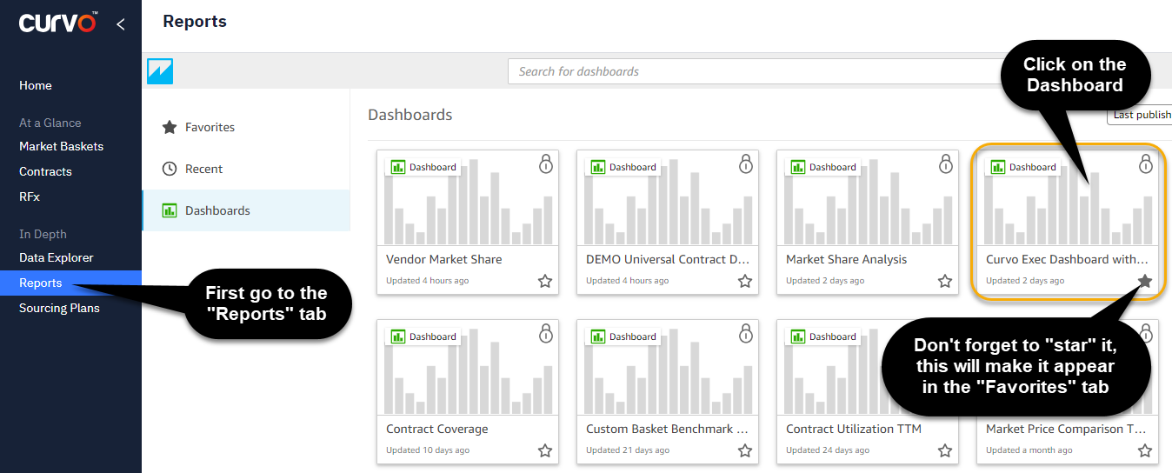Screen dimensions: 1172x473
Task: Click 'Updated 10 days ago' text
Action: (428, 450)
